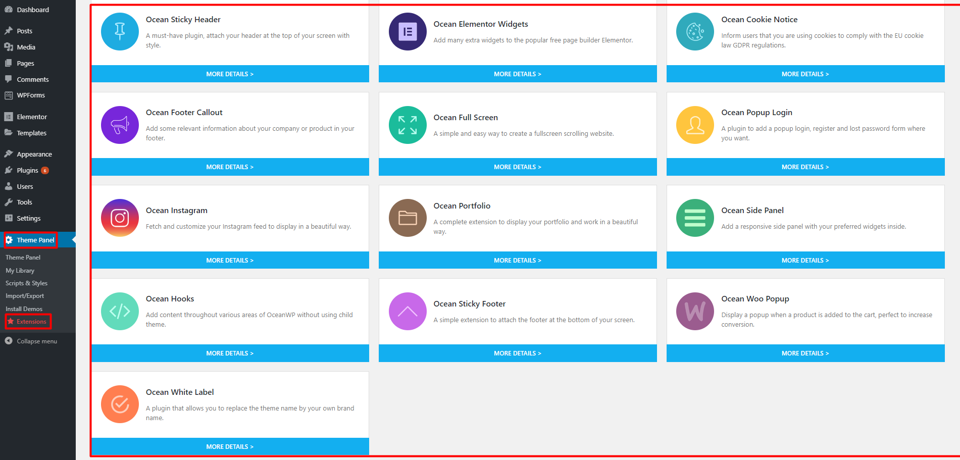Click the Ocean Side Panel description text

click(x=814, y=227)
